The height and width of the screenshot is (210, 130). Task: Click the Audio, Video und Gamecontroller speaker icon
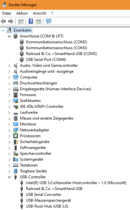coord(15,66)
